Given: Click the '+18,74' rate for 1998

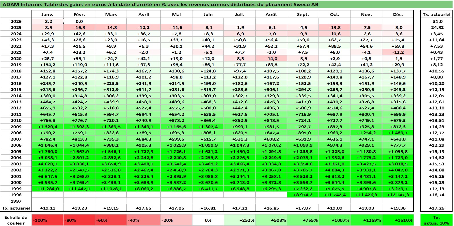Looking at the screenshot, I should pos(436,195).
